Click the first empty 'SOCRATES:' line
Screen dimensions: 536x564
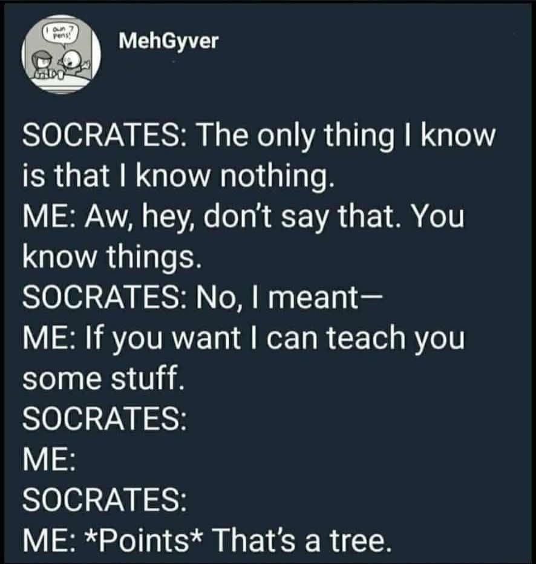click(105, 420)
